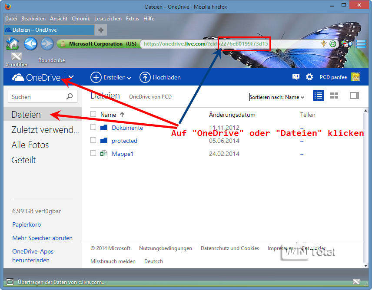Click the PCD panfee account name
The height and width of the screenshot is (290, 372).
point(333,77)
